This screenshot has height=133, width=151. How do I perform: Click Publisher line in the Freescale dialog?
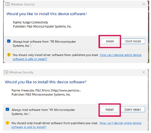(x=41, y=95)
